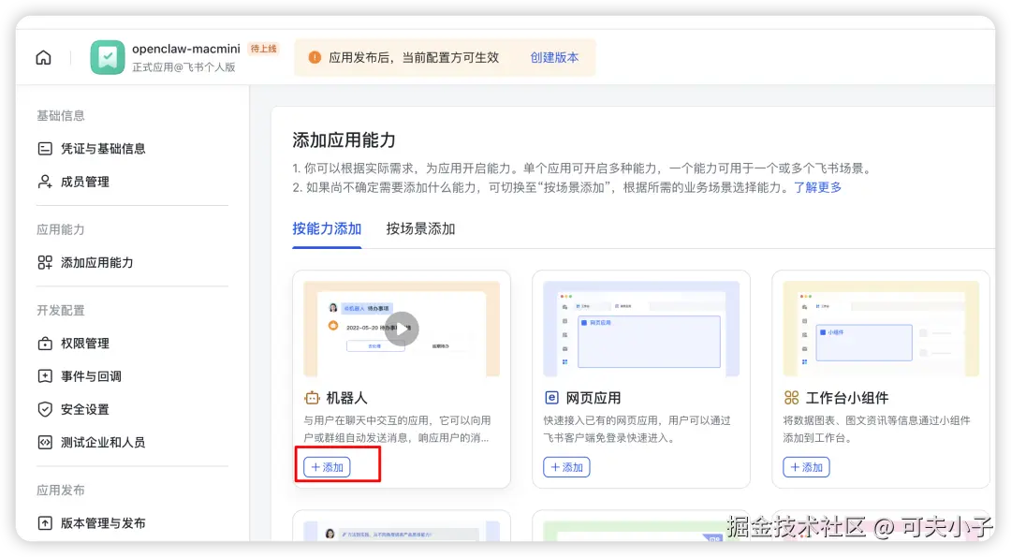This screenshot has height=557, width=1011.
Task: Add the 机器人 capability
Action: coord(327,467)
